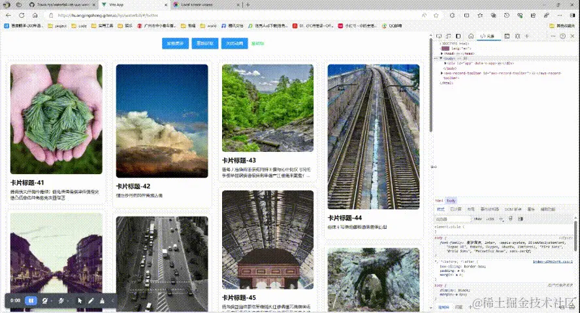Open the 已计算 computed styles tab
The width and height of the screenshot is (580, 313).
point(456,209)
